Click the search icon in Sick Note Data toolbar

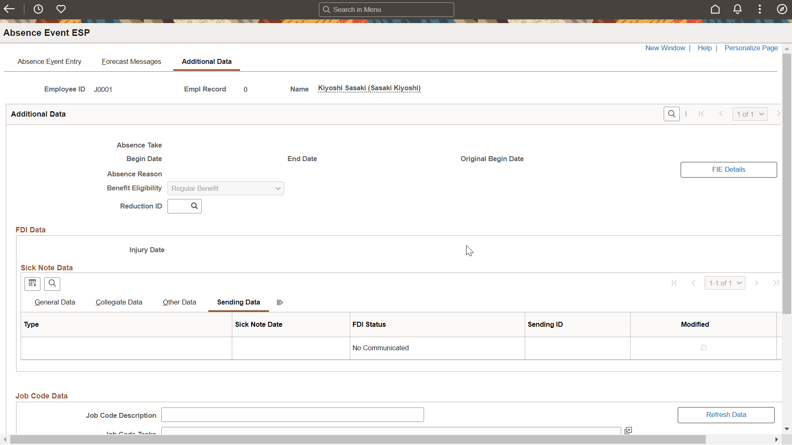[x=52, y=283]
